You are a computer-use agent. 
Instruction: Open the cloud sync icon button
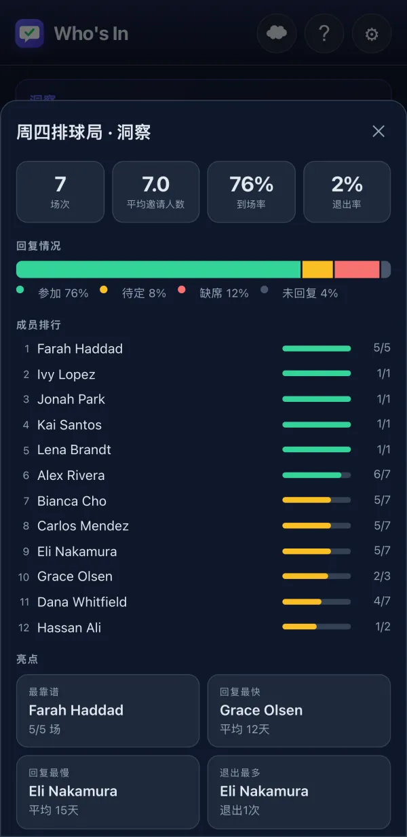coord(277,33)
